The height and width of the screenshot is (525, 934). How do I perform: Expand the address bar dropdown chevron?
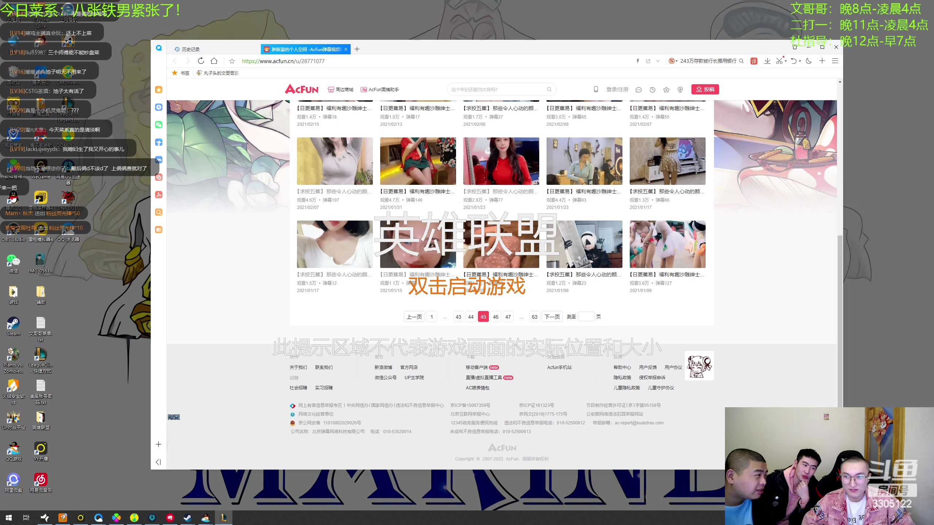tap(658, 61)
